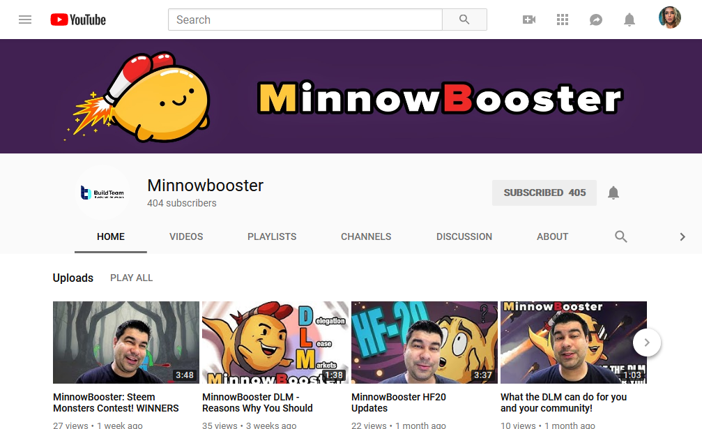Click the Minnowbooster channel avatar
The height and width of the screenshot is (429, 702).
(102, 193)
